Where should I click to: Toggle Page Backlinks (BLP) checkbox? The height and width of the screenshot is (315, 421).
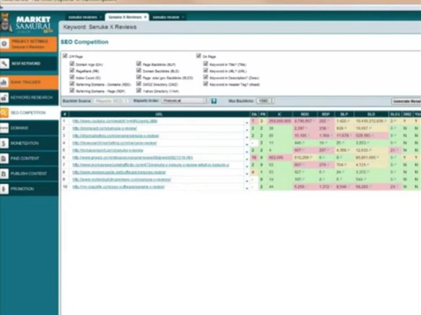pyautogui.click(x=139, y=64)
